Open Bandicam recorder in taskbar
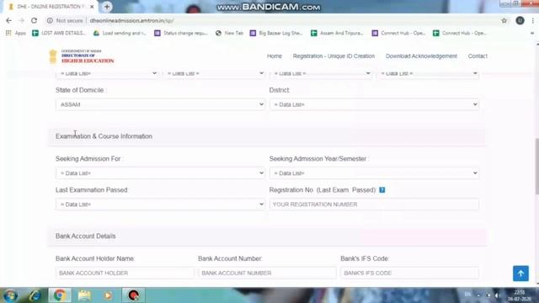The height and width of the screenshot is (303, 539). (x=133, y=295)
